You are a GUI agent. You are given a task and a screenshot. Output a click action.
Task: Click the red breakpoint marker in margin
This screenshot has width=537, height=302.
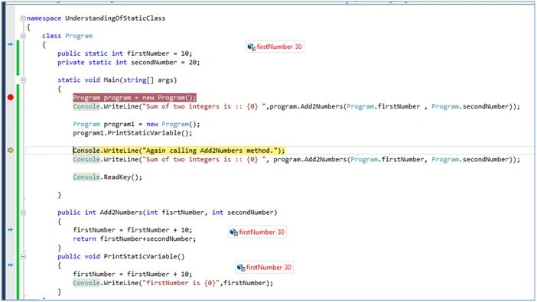tap(10, 97)
